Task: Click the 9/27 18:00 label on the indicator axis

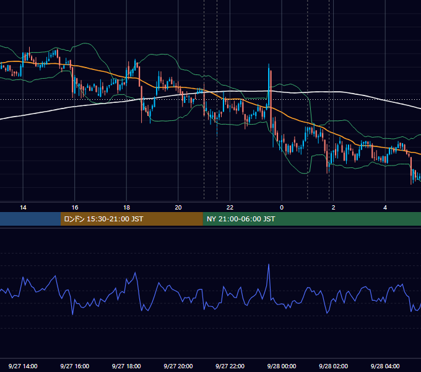Action: coord(126,366)
